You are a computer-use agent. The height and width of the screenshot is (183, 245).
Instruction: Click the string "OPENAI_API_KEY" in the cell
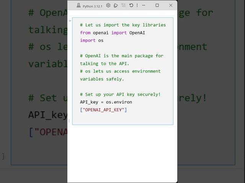point(103,110)
